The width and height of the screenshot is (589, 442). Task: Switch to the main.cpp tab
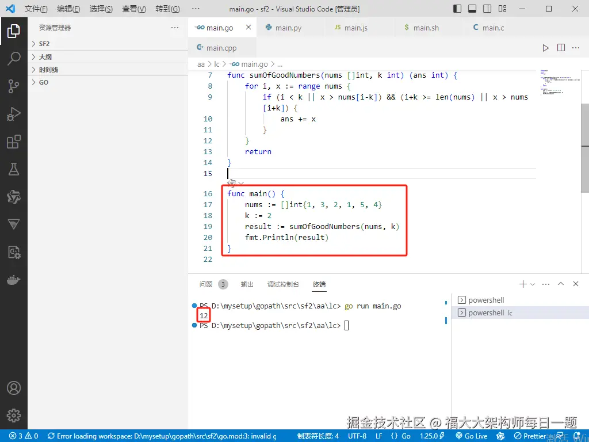(x=221, y=48)
